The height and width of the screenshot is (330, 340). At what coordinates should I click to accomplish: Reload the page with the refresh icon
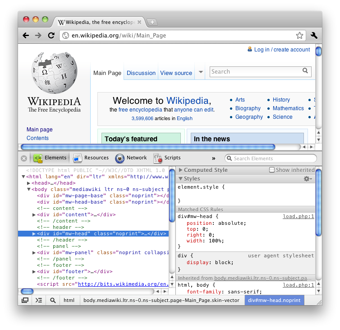pos(51,35)
